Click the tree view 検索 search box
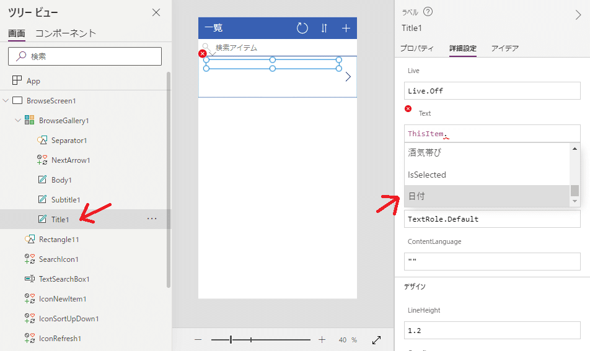 click(85, 56)
